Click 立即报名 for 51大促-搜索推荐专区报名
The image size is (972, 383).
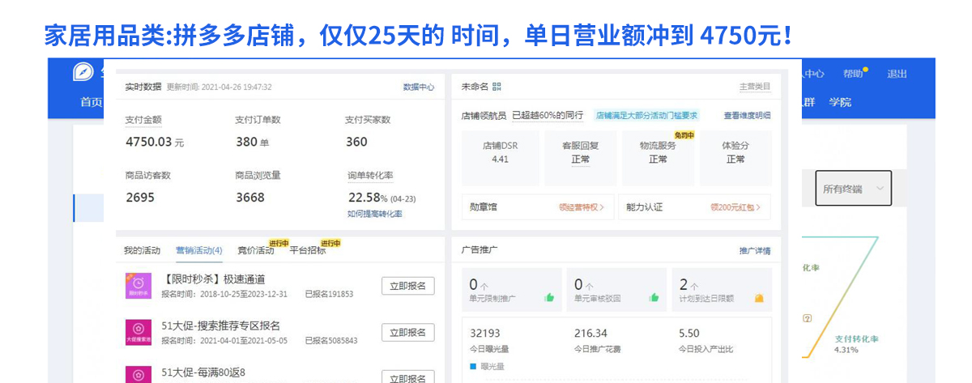407,333
